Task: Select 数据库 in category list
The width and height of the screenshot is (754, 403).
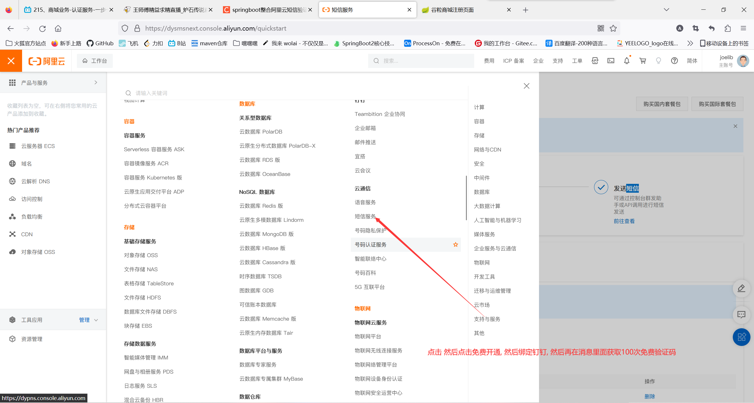Action: click(x=482, y=192)
